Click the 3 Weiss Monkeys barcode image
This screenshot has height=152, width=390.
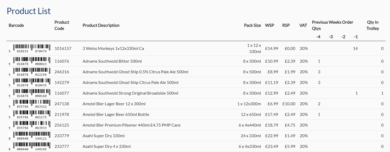pyautogui.click(x=30, y=48)
